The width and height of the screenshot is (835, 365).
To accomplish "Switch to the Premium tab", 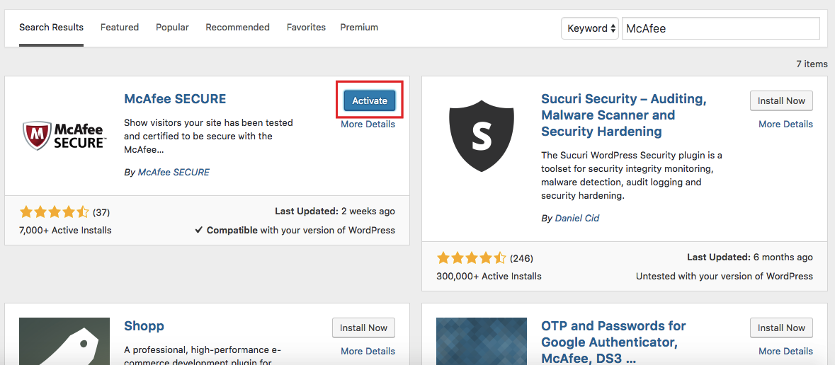I will point(360,27).
